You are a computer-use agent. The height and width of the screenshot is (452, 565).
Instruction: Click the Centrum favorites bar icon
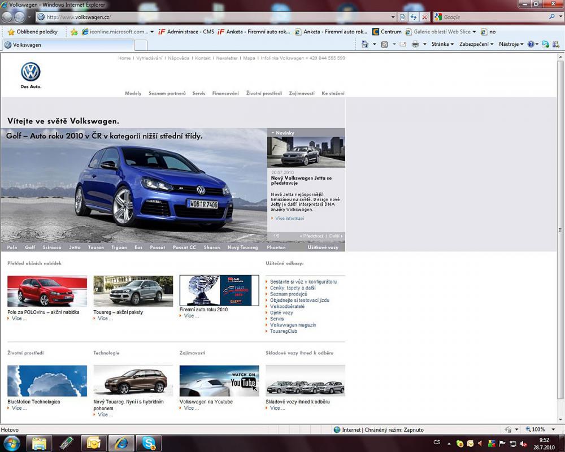376,32
